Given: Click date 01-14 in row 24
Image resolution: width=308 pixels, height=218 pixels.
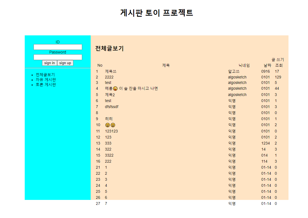Looking at the screenshot, I should [266, 185].
